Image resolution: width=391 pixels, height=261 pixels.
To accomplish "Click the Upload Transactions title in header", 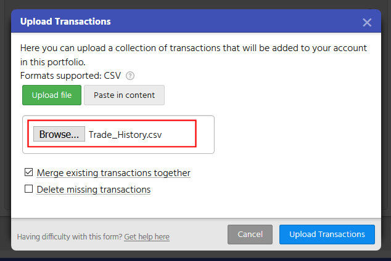I will pos(65,22).
